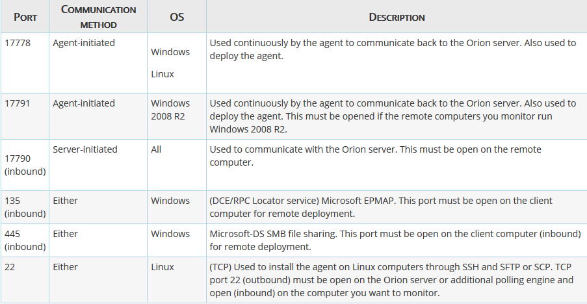The width and height of the screenshot is (587, 304).
Task: Click the 17790 (inbound) port cell
Action: pos(25,165)
